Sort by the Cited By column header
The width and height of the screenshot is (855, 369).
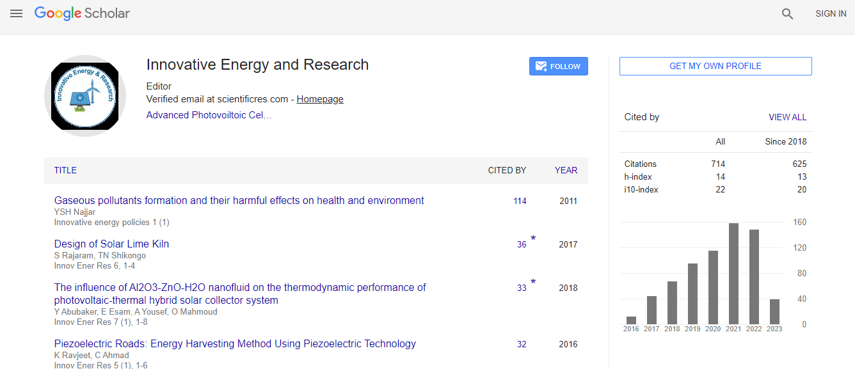click(x=507, y=170)
